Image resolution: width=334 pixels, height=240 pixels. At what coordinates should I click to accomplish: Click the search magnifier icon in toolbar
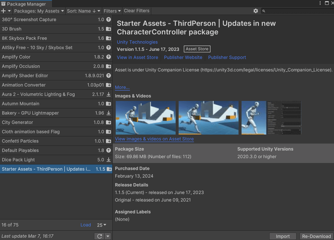pos(264,11)
